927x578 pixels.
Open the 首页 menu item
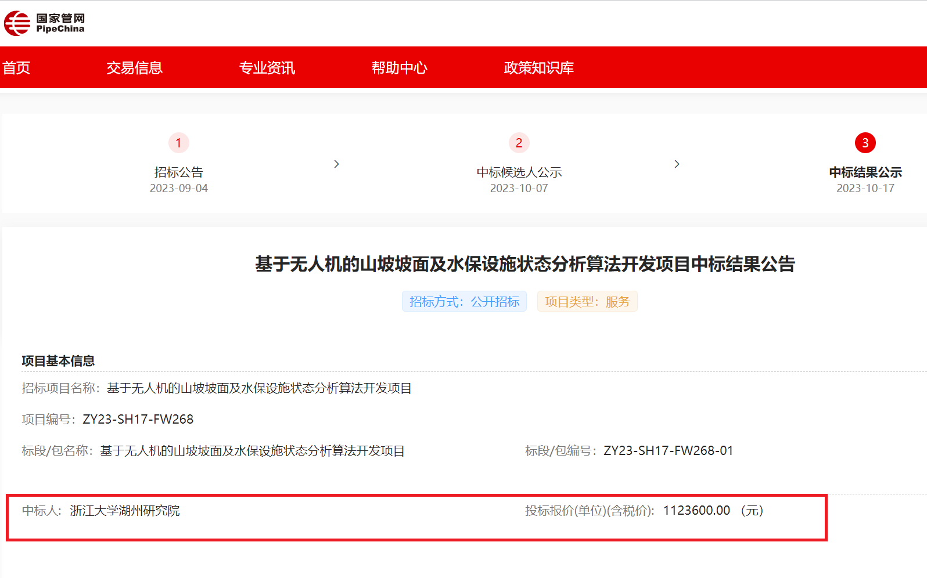pos(16,68)
